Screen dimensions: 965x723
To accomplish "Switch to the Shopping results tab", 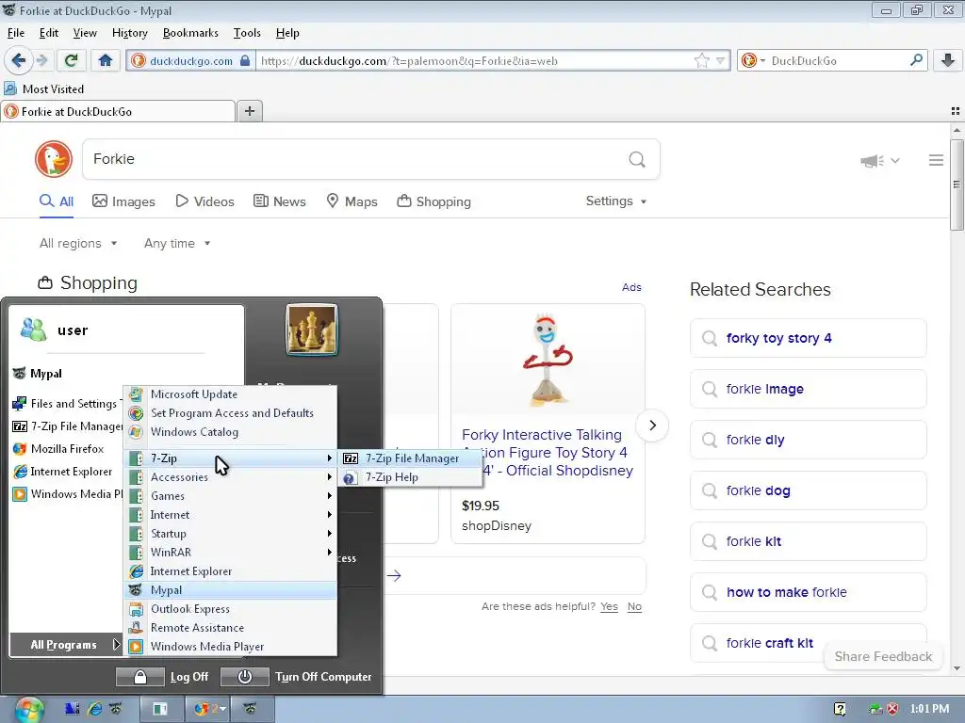I will [433, 201].
